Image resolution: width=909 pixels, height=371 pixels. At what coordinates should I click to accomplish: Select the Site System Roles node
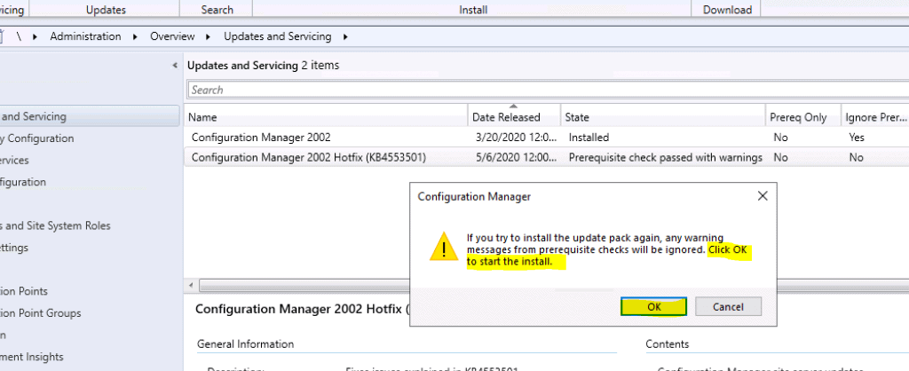point(55,225)
